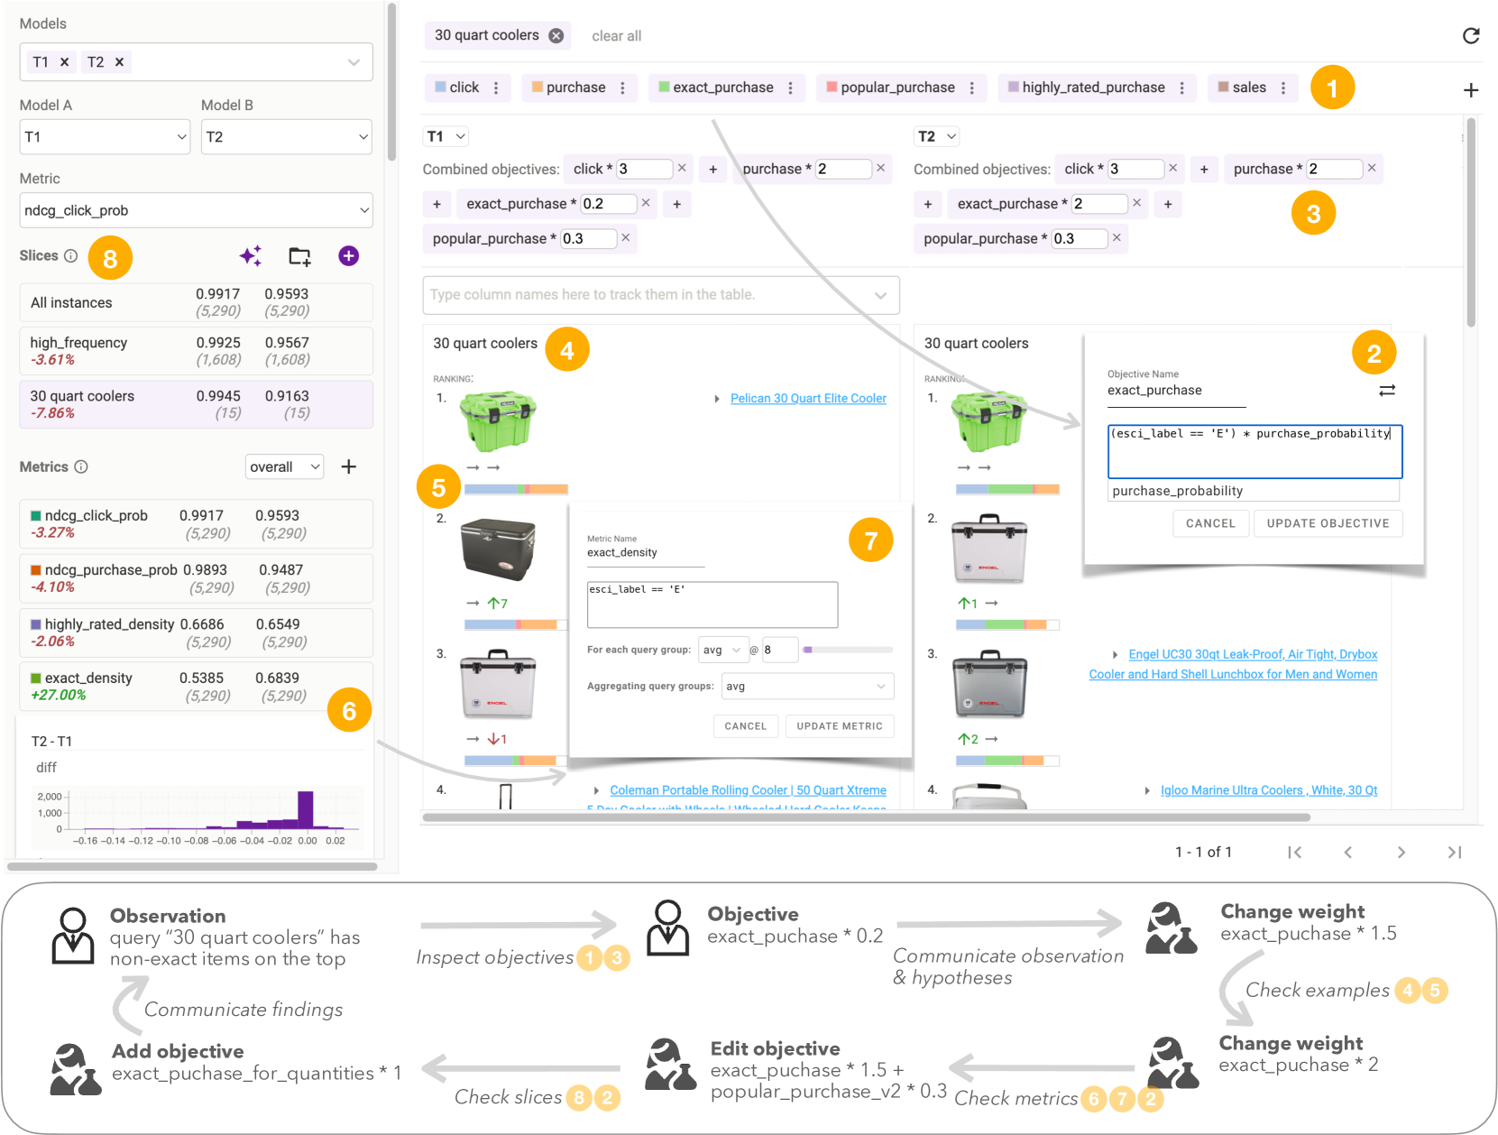Viewport: 1498px width, 1135px height.
Task: Edit the T1 click weight field
Action: pos(644,169)
